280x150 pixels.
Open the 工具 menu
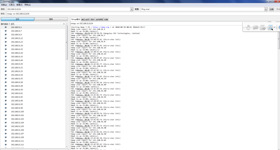tap(12, 5)
